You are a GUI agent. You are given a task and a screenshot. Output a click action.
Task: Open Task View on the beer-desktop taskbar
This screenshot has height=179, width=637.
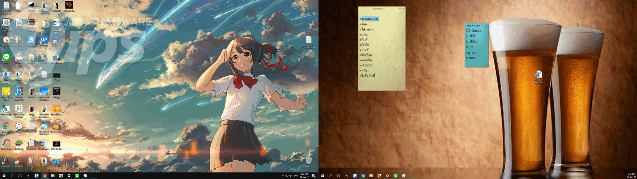(x=338, y=175)
